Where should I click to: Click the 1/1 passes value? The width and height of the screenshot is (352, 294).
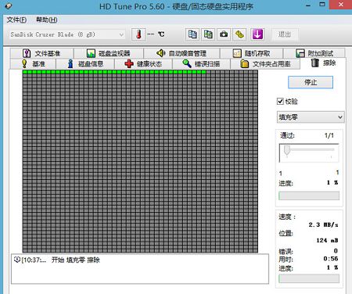click(x=329, y=135)
